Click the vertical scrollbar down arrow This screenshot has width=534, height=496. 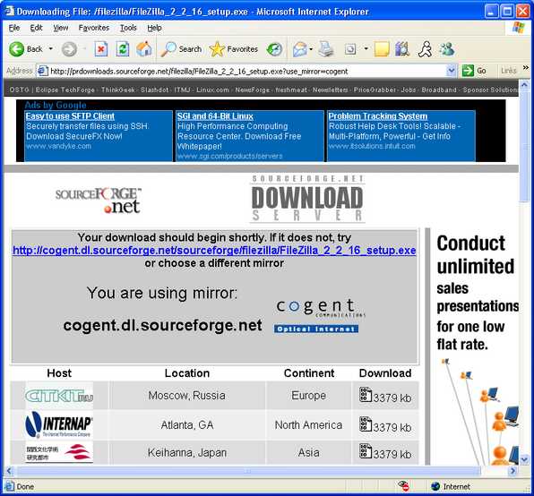(524, 459)
